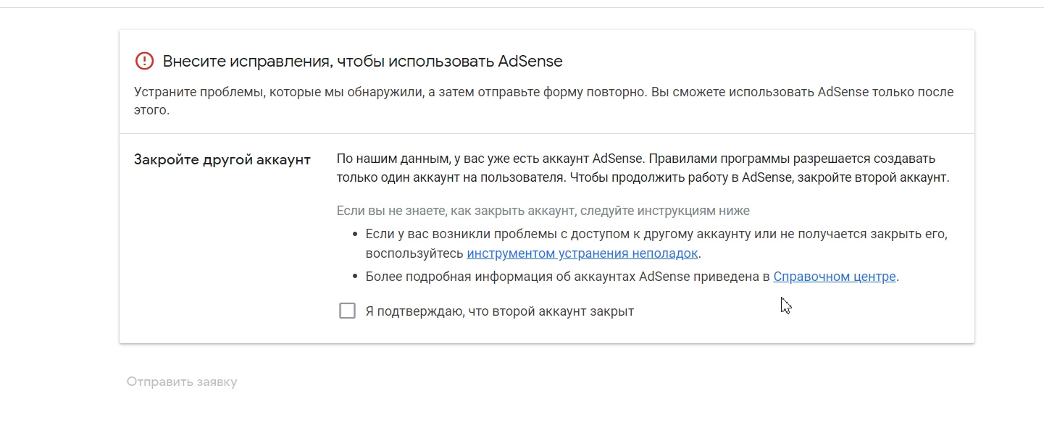The image size is (1044, 446).
Task: Open the 'инструментом устранения неполадок' link
Action: coord(582,253)
